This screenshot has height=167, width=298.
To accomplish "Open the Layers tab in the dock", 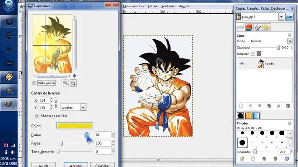I will pyautogui.click(x=240, y=27).
